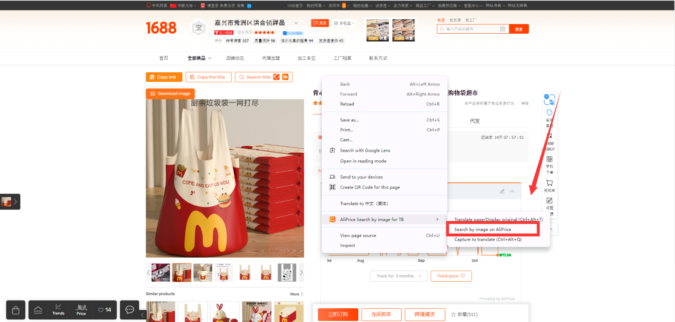Screen dimensions: 675x322
Task: Click previous arrow of thumbnail carousel
Action: [x=148, y=273]
